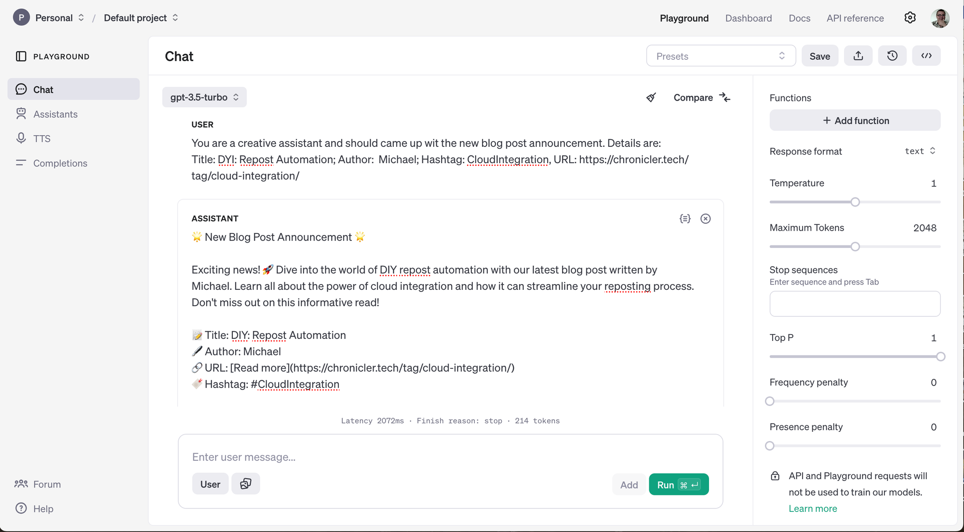Open the Response format text dropdown
This screenshot has width=964, height=532.
point(920,151)
